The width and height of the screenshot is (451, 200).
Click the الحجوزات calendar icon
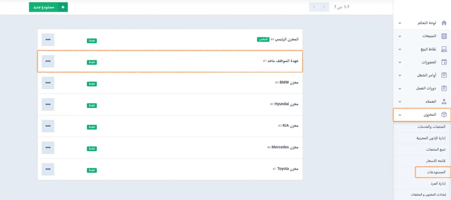point(444,62)
